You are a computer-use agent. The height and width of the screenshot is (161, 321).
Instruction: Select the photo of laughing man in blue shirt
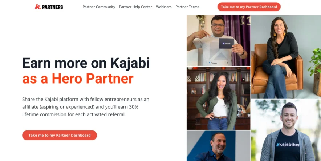(x=219, y=146)
